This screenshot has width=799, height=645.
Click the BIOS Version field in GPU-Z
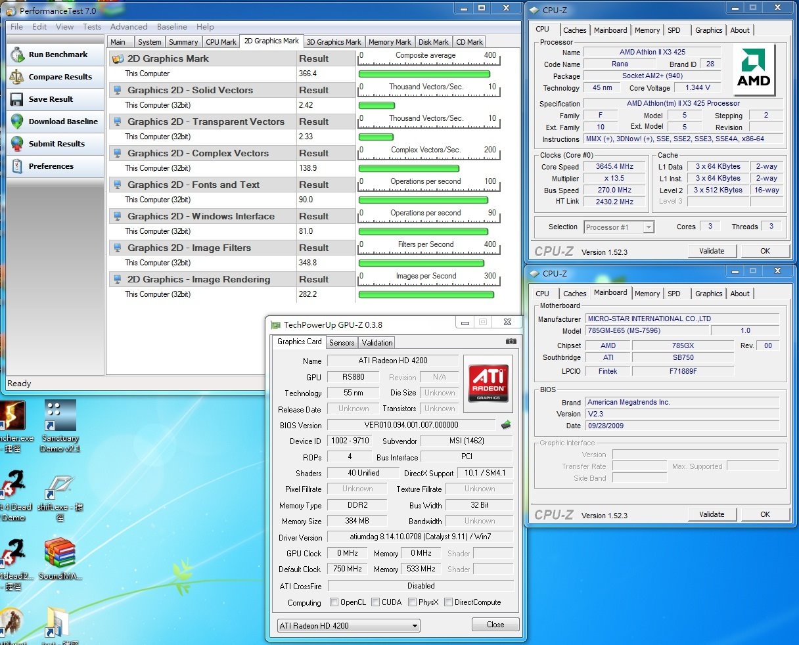(411, 425)
